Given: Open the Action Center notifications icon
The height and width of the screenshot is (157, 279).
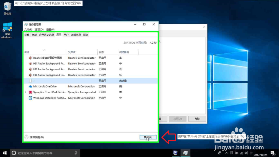Looking at the screenshot, I should tap(273, 153).
